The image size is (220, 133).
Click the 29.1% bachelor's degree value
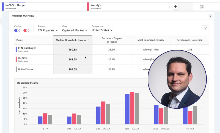(x=112, y=59)
